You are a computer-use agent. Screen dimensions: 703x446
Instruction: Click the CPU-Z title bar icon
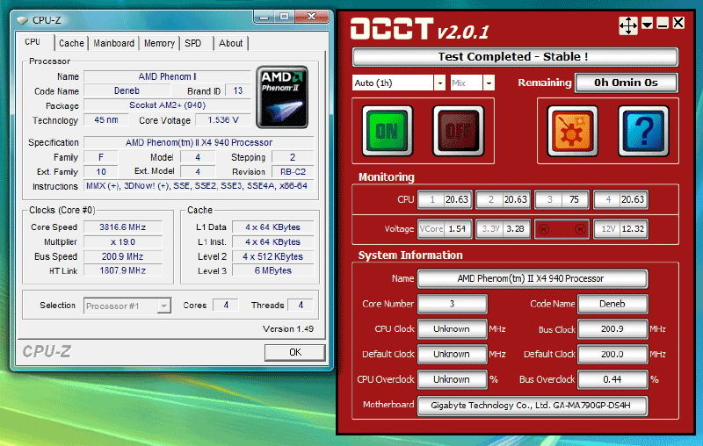click(x=22, y=20)
